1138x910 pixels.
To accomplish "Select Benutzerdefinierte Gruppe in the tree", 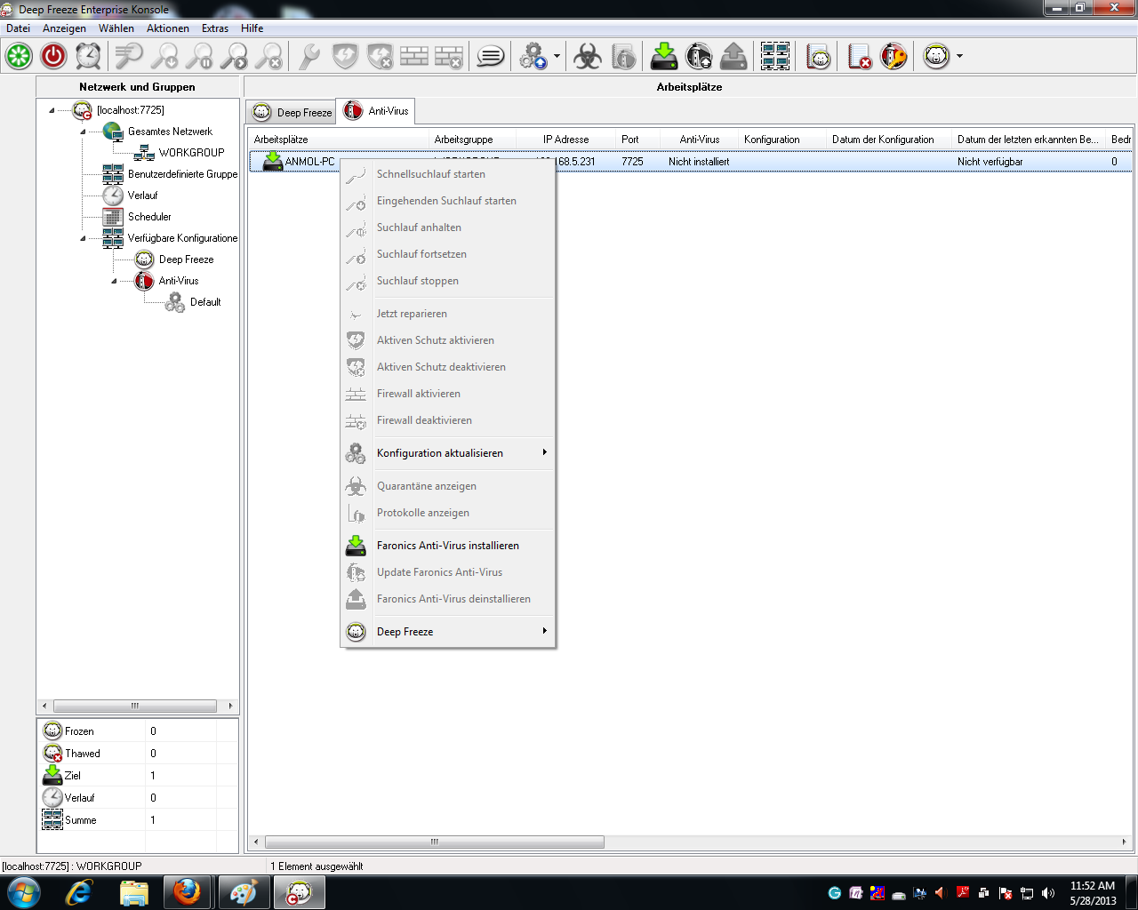I will click(182, 174).
